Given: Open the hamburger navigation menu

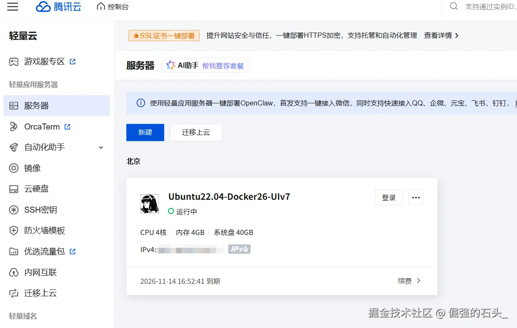Looking at the screenshot, I should tap(13, 6).
